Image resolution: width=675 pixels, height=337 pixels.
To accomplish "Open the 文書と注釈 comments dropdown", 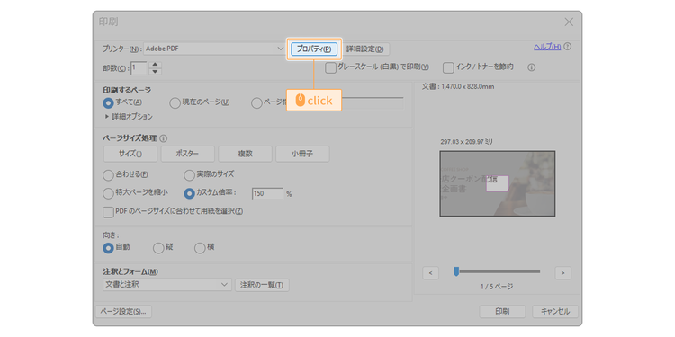I will click(x=167, y=285).
